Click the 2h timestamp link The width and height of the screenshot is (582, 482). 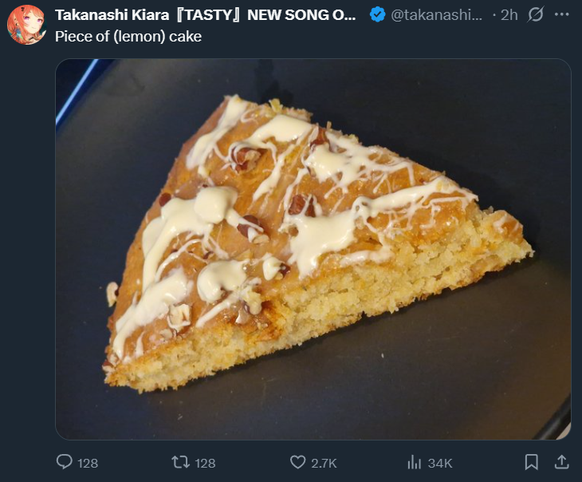(x=509, y=15)
